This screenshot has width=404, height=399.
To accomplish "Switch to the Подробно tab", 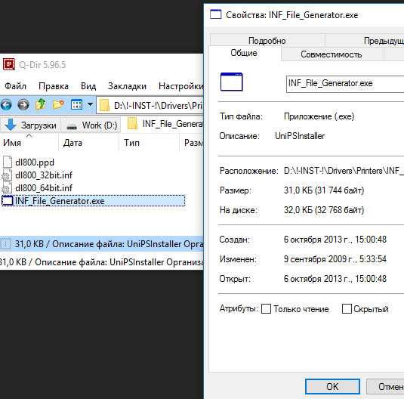I will [x=267, y=41].
